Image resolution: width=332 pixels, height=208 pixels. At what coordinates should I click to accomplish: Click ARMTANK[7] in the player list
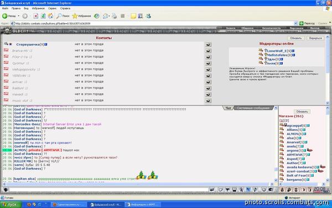297,155
